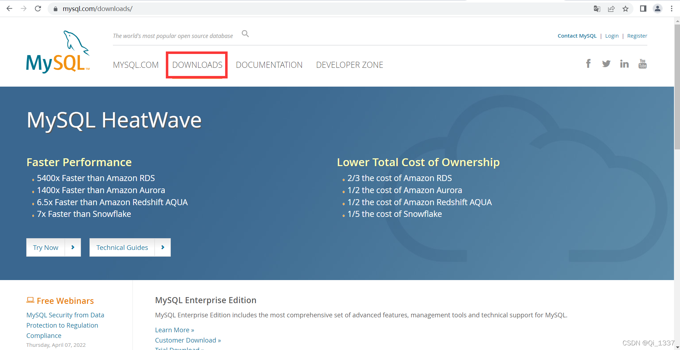Click arrow beside Try Now button
680x350 pixels.
point(73,247)
